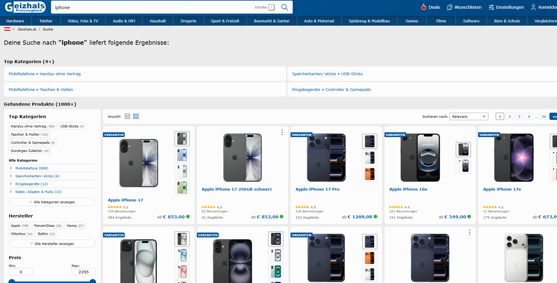This screenshot has height=283, width=557.
Task: Switch to grid view layout icon
Action: pyautogui.click(x=136, y=116)
